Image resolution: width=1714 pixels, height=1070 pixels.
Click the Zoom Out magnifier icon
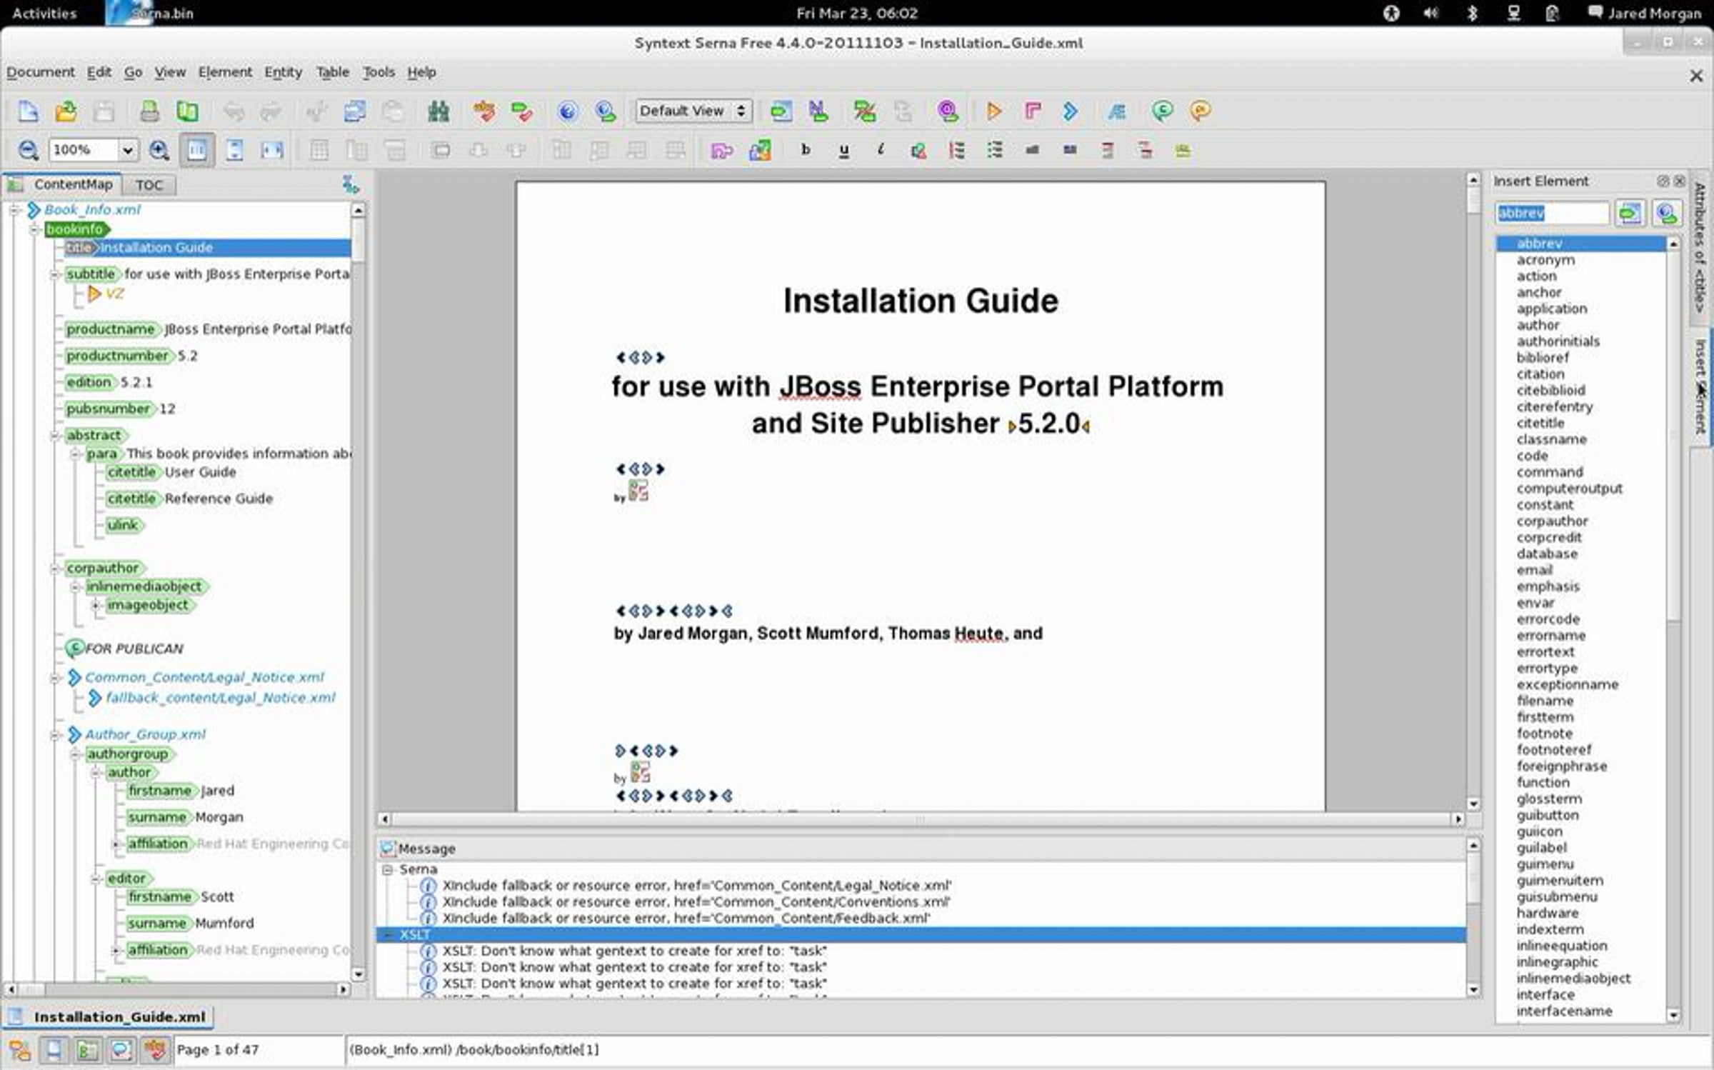[27, 150]
